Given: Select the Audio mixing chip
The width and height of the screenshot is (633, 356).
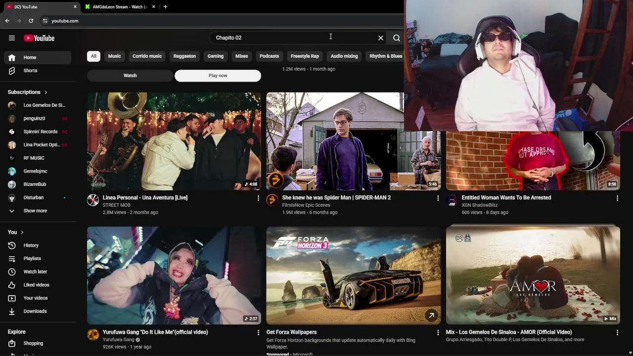Looking at the screenshot, I should coord(344,56).
